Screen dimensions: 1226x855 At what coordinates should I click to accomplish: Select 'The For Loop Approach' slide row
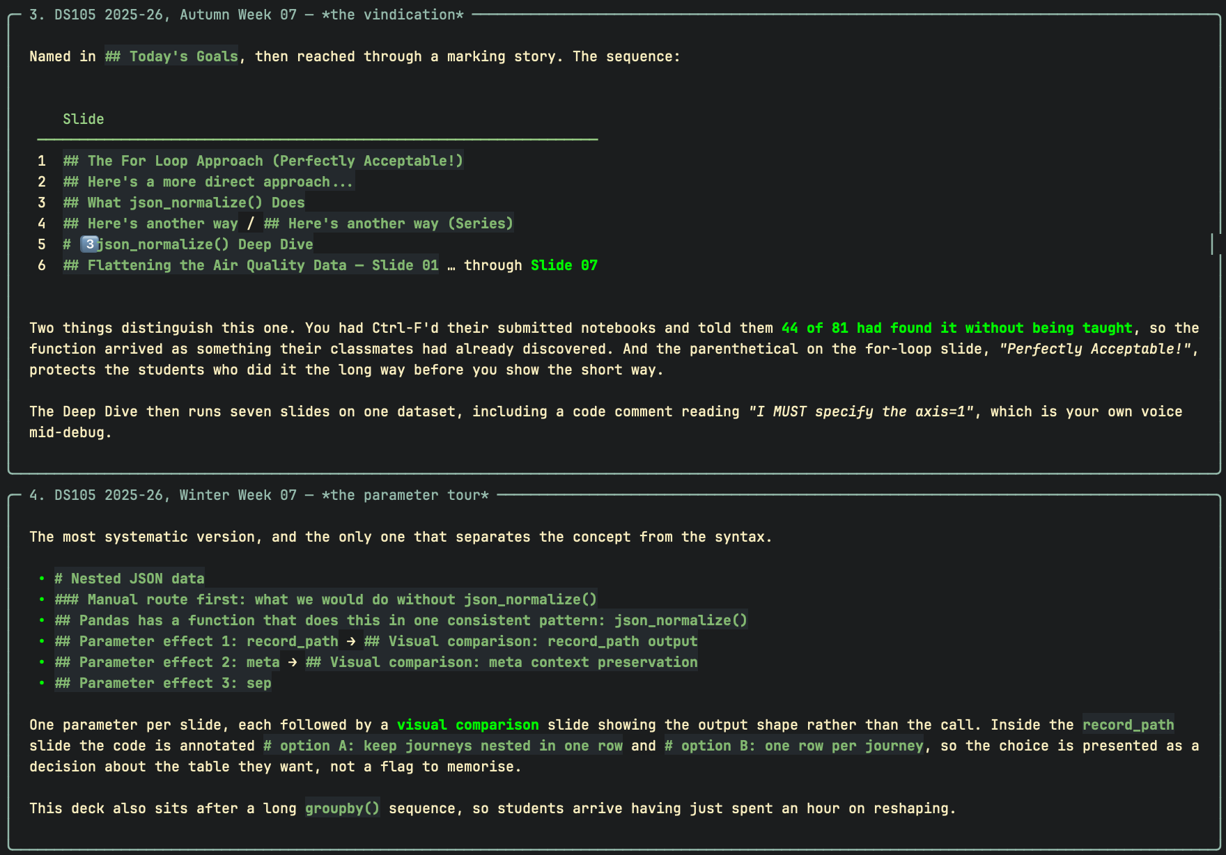tap(263, 161)
